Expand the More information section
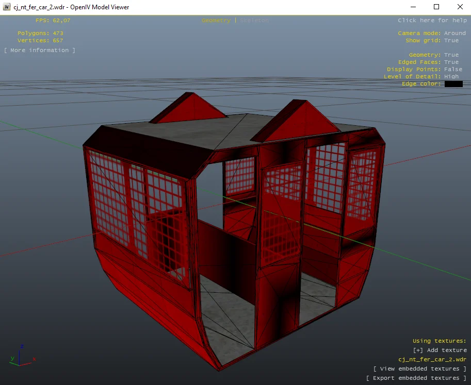 (40, 51)
